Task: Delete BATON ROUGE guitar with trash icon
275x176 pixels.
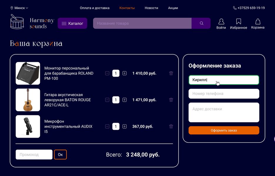Action: (x=171, y=100)
